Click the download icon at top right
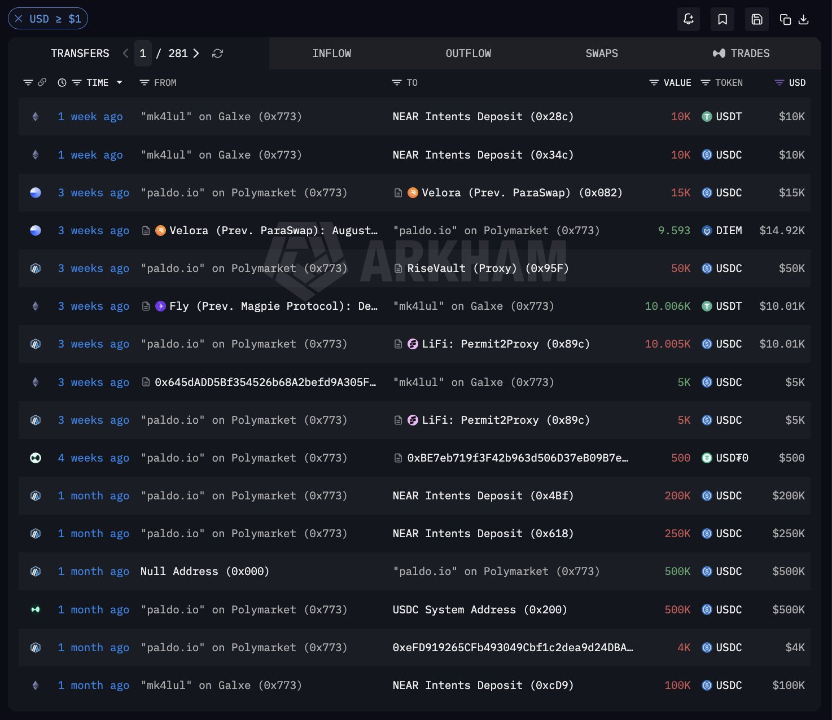The image size is (832, 720). [x=804, y=20]
